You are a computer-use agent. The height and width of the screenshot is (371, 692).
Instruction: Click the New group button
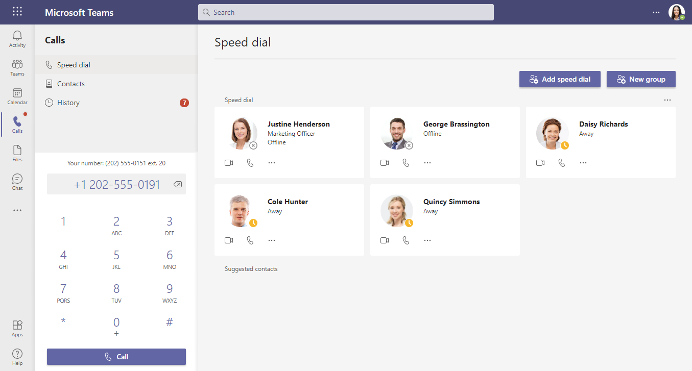click(x=641, y=79)
